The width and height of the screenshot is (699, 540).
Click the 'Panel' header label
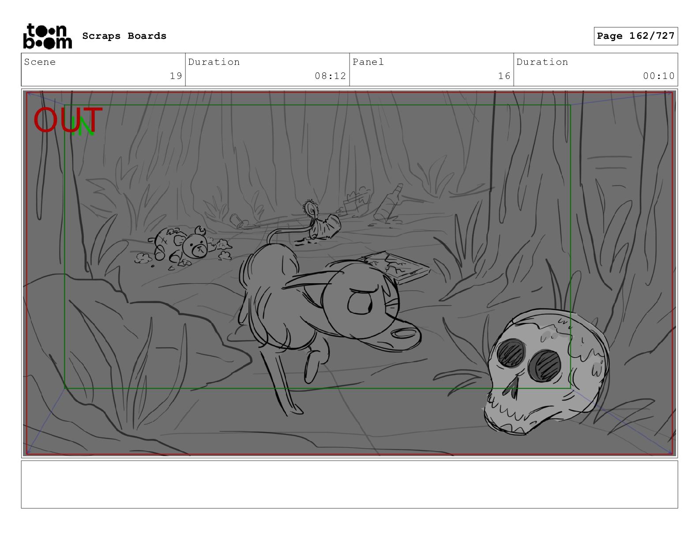[368, 62]
